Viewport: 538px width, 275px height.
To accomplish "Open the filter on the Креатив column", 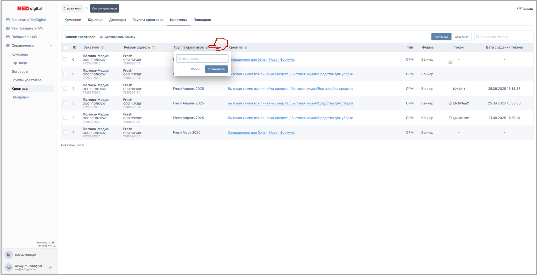I will click(x=246, y=48).
